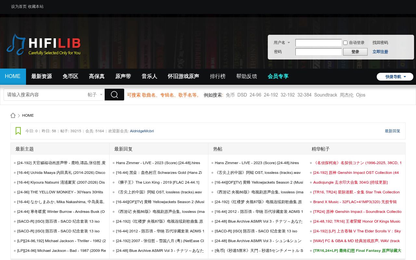The height and width of the screenshot is (260, 416).
Task: Click the 24-192 example search link
Action: click(271, 95)
